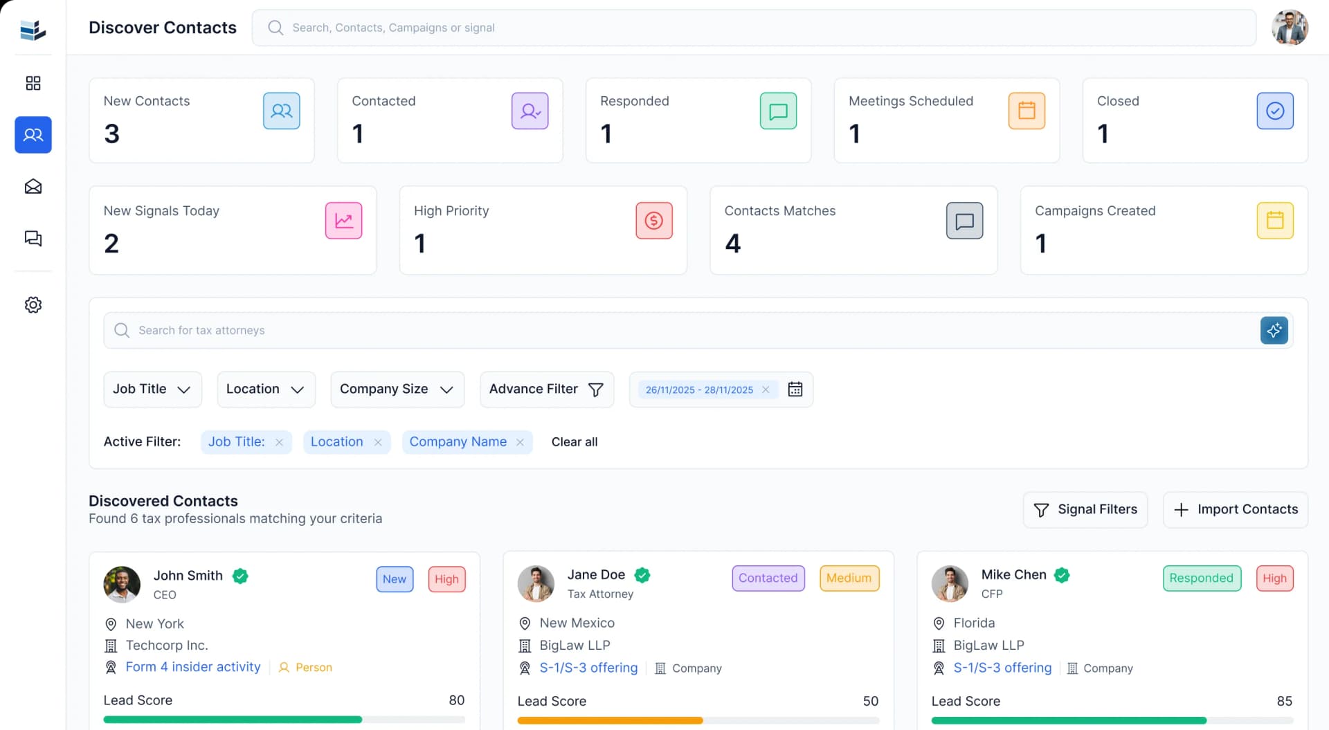Click the High priority tag on Mike Chen
Image resolution: width=1329 pixels, height=730 pixels.
coord(1274,578)
